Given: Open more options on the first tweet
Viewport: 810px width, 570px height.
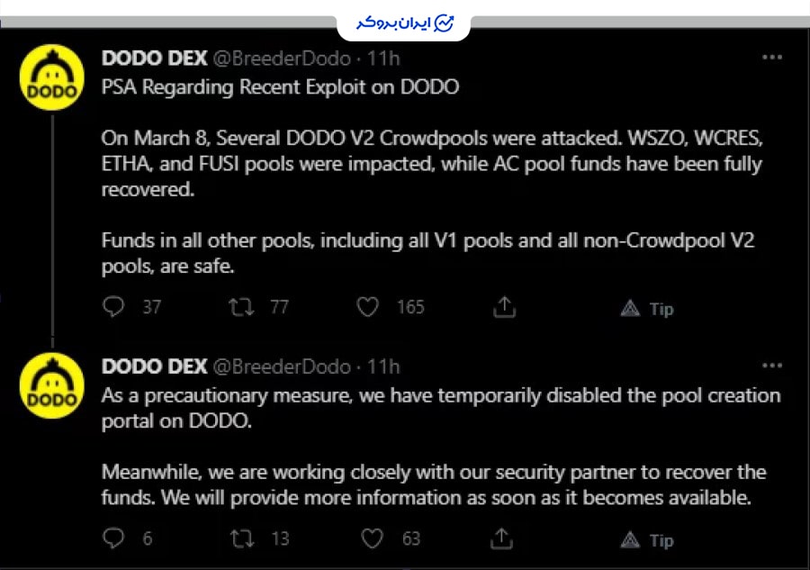Looking at the screenshot, I should click(772, 58).
